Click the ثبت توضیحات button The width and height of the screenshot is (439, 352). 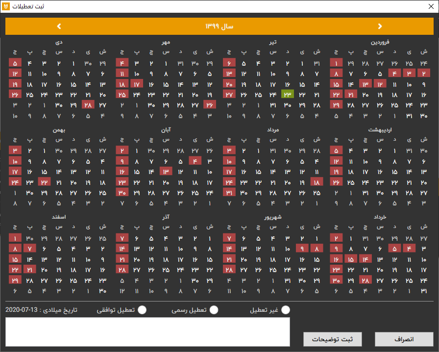(333, 339)
